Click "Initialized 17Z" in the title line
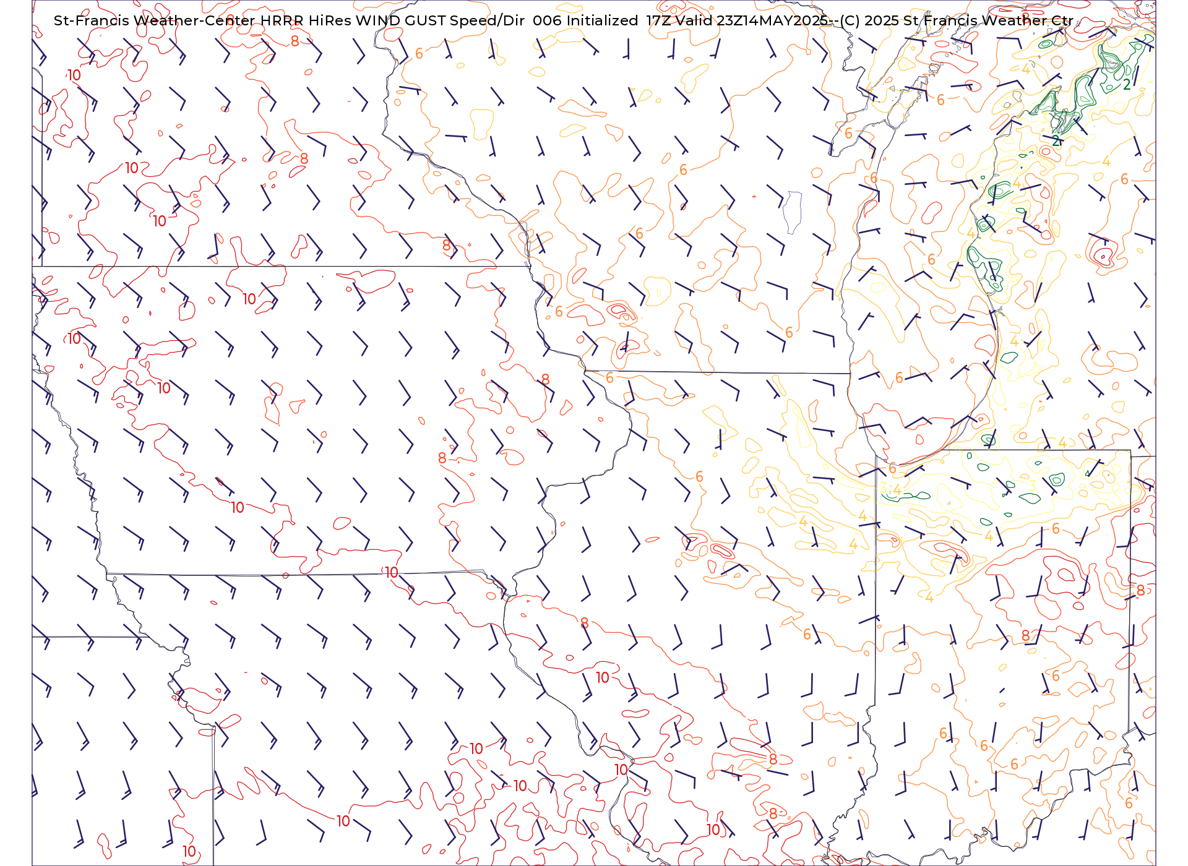This screenshot has height=866, width=1188. 618,20
